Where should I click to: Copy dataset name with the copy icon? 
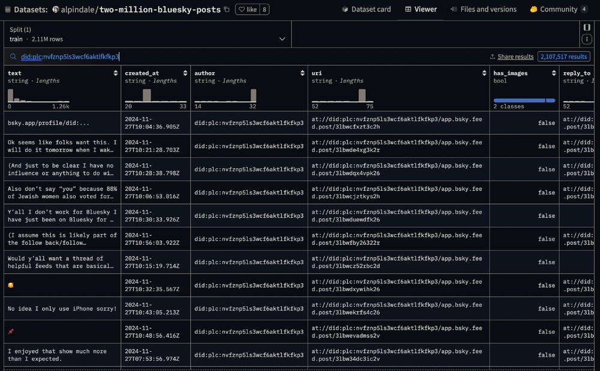pos(227,10)
